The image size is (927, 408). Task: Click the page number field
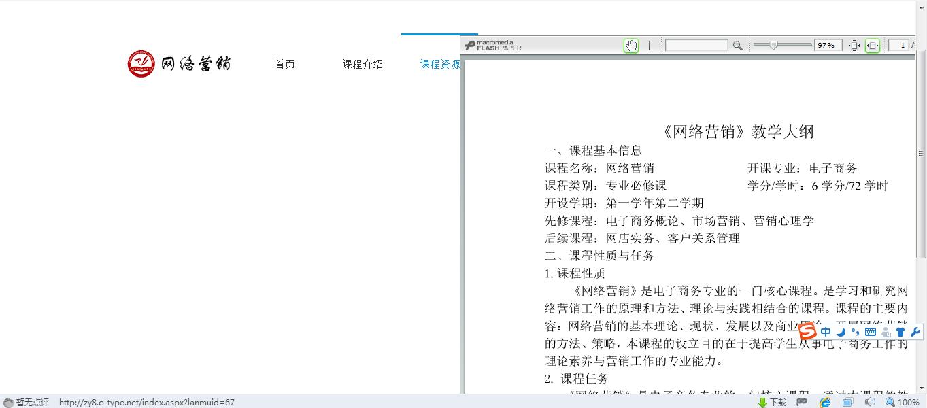pos(900,46)
